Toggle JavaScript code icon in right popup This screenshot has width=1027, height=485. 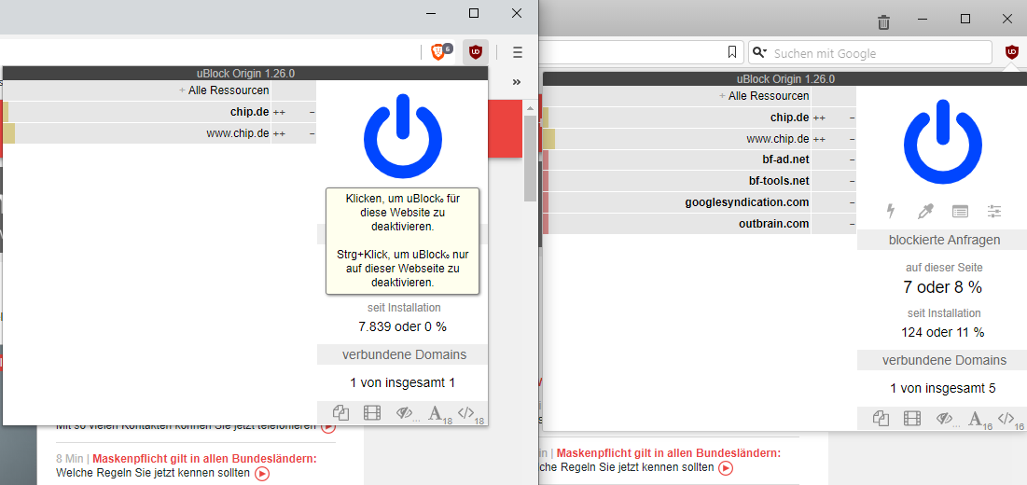point(1006,418)
